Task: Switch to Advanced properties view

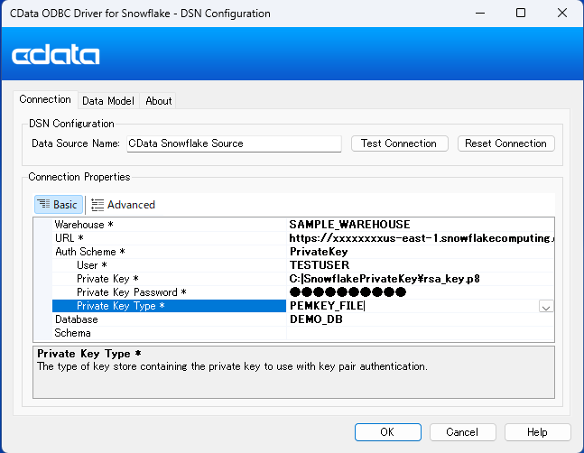Action: pyautogui.click(x=123, y=205)
